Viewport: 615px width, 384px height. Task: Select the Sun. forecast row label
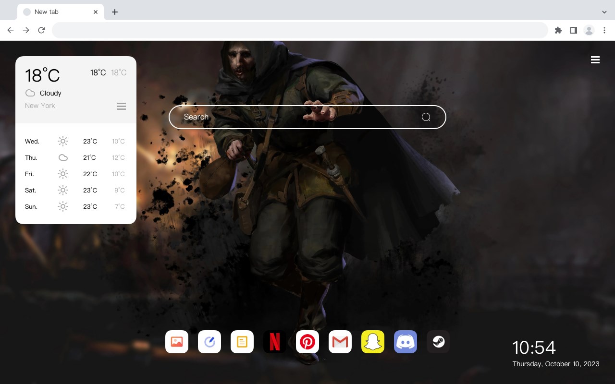click(x=31, y=206)
